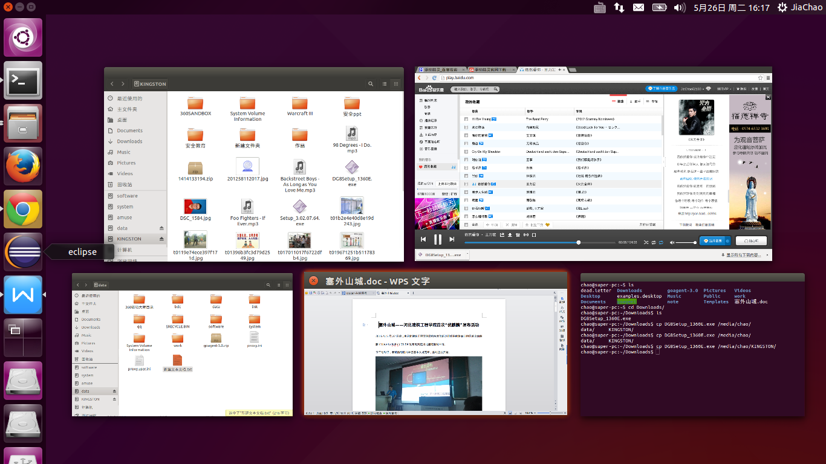Mute the Baidu Music player volume

coord(672,242)
